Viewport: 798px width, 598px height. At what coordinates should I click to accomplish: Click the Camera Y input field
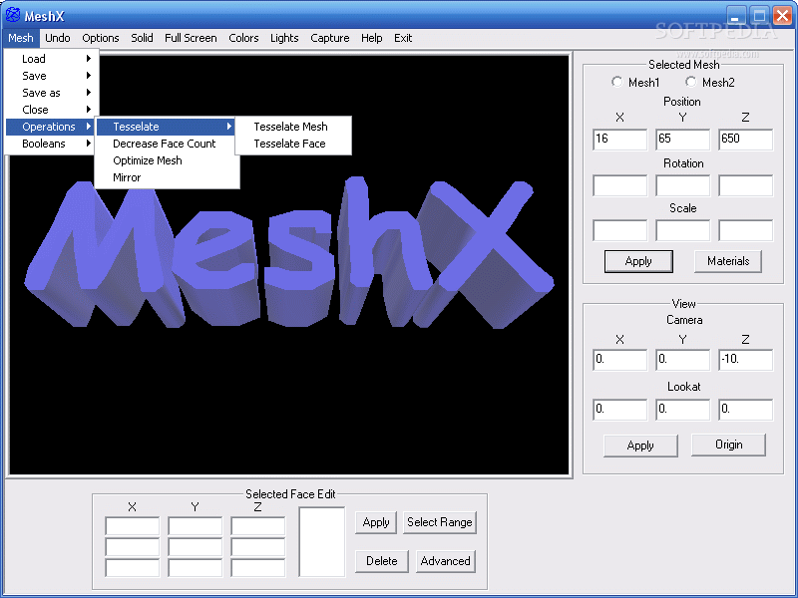click(683, 360)
